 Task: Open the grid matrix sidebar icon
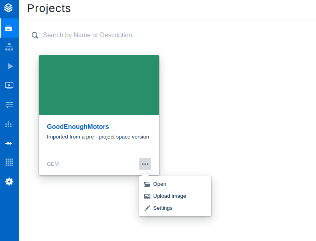coord(9,162)
